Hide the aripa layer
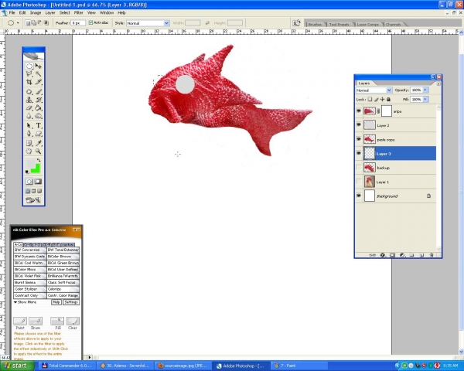Image resolution: width=464 pixels, height=371 pixels. click(359, 111)
